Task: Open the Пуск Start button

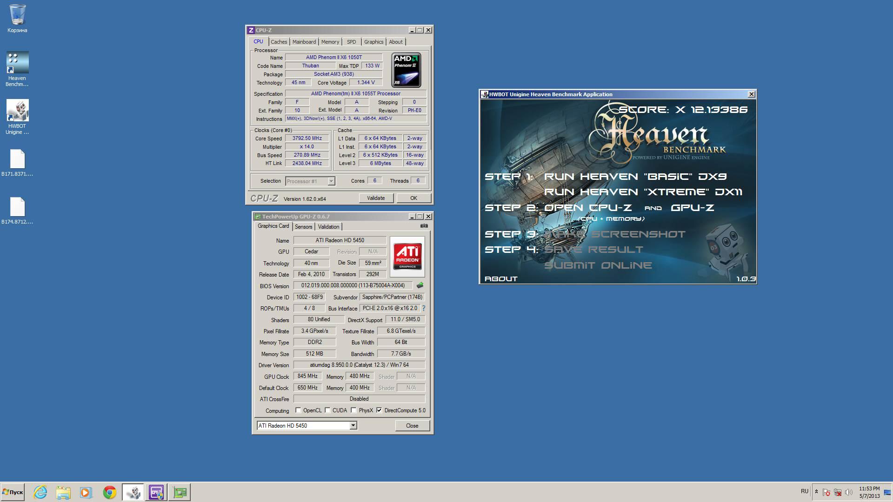Action: [13, 492]
